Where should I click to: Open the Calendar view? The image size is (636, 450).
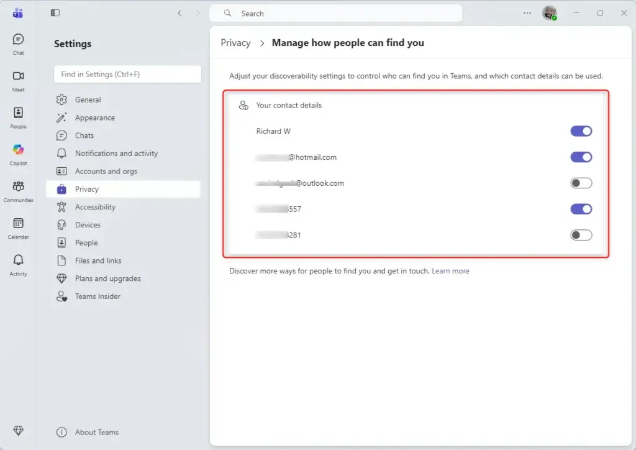18,229
